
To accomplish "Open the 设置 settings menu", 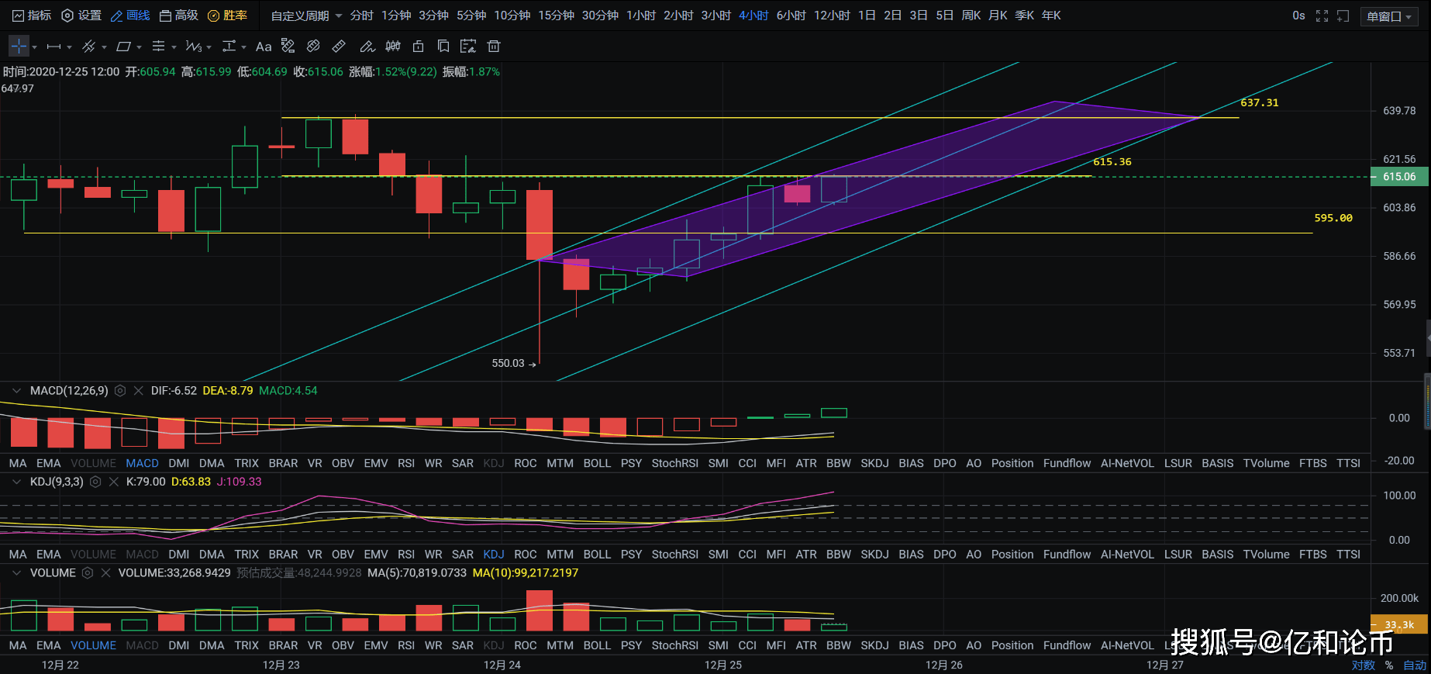I will (x=81, y=16).
